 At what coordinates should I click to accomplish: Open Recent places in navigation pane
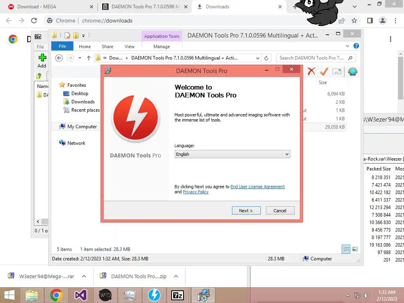point(85,110)
